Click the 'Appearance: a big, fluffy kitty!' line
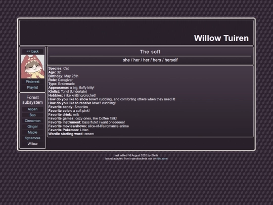This screenshot has width=273, height=205. [x=71, y=88]
